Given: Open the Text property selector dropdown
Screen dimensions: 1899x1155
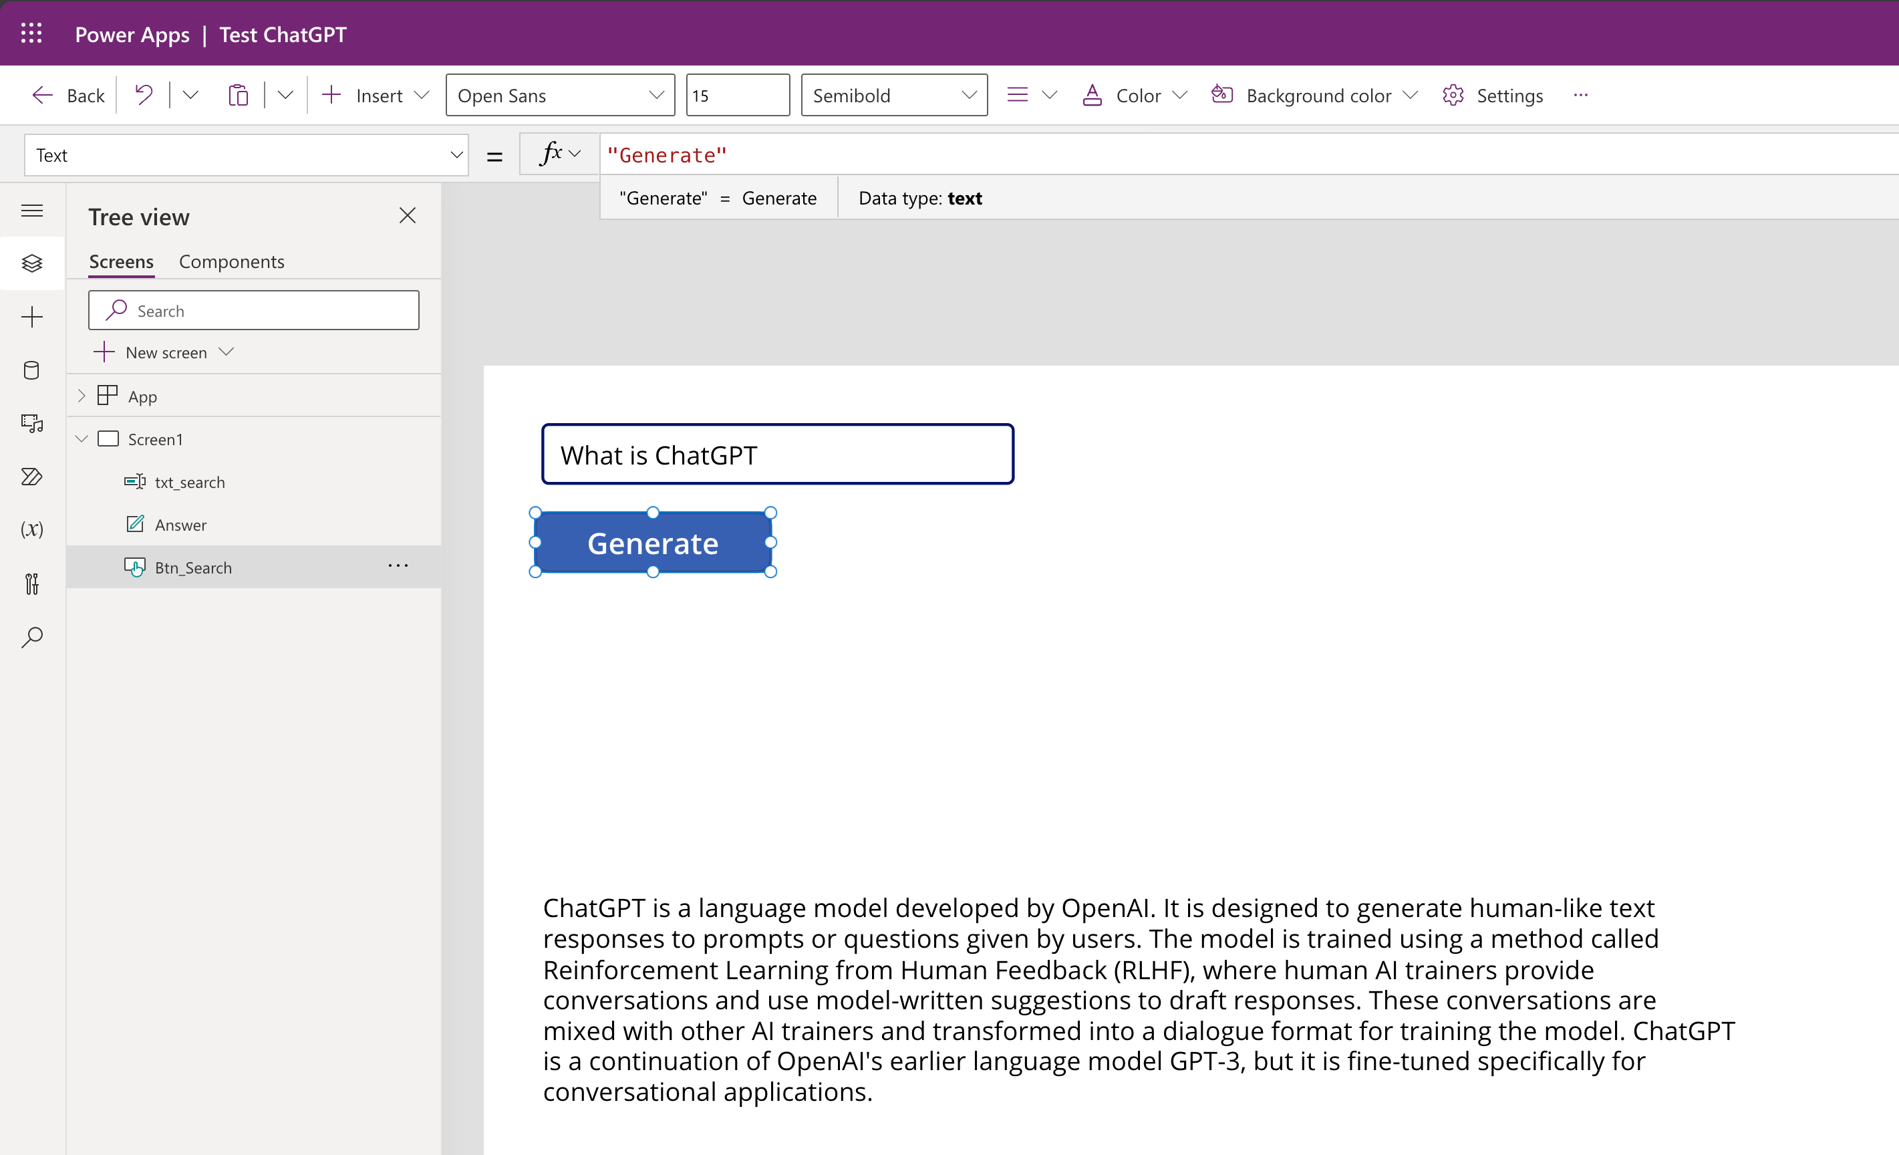Looking at the screenshot, I should point(246,155).
